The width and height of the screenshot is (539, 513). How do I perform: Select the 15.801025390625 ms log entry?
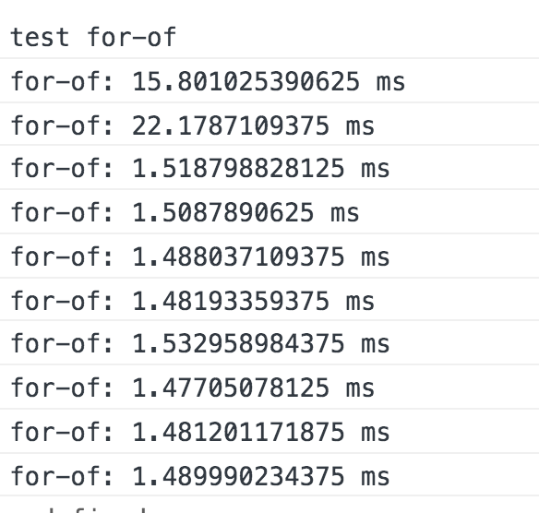[x=269, y=81]
